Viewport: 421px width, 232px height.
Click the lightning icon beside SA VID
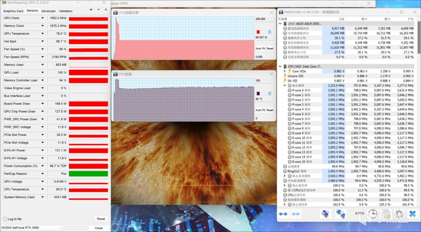click(285, 80)
